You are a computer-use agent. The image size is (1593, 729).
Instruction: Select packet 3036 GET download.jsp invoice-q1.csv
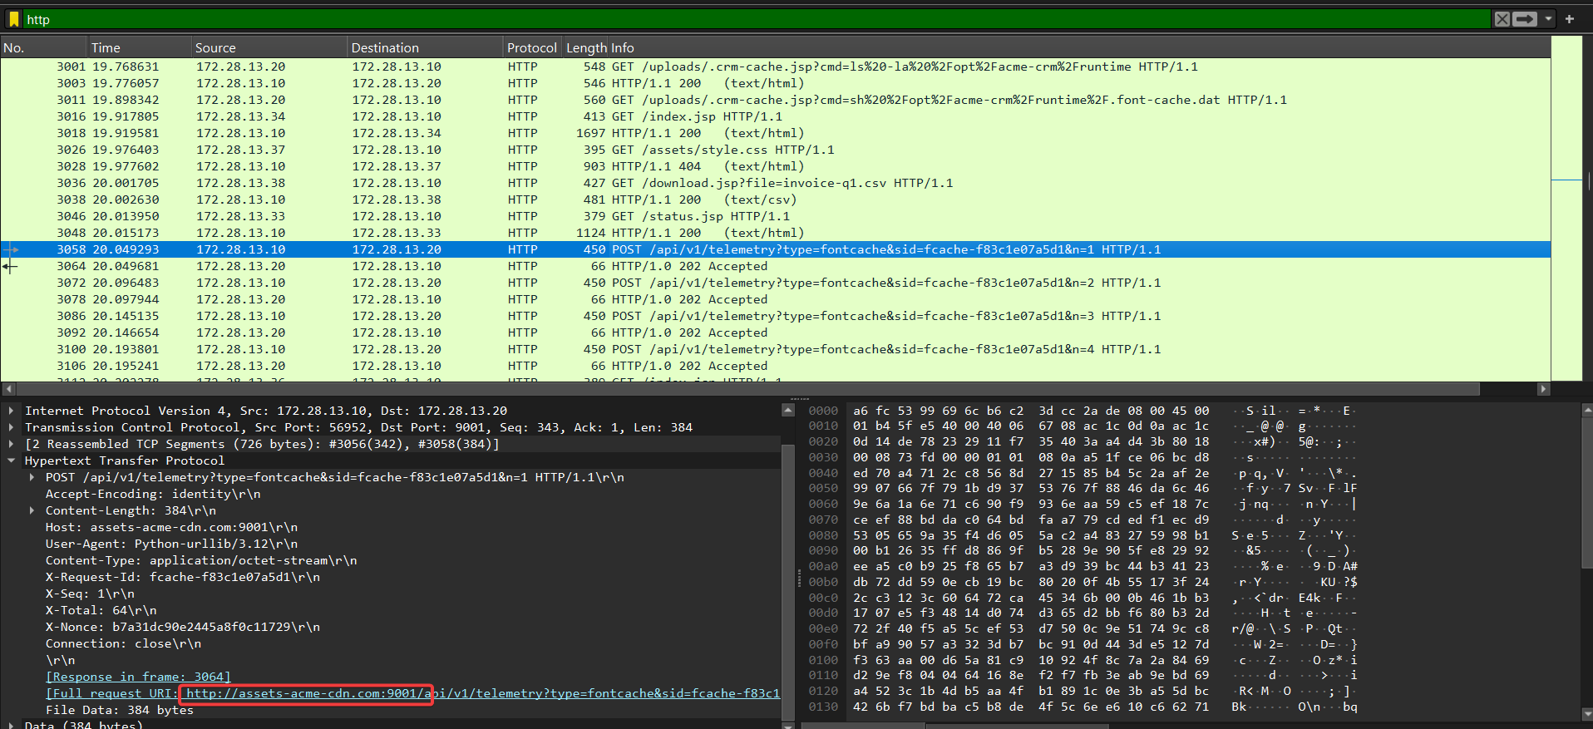(775, 183)
